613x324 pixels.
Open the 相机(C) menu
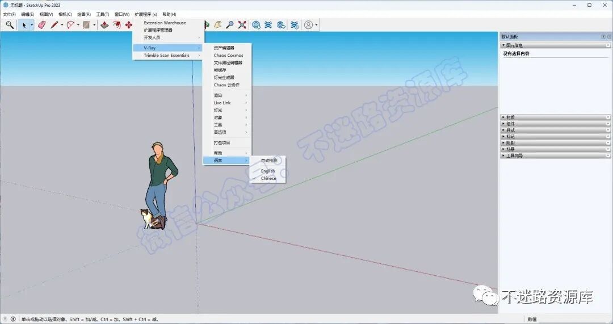click(x=65, y=14)
